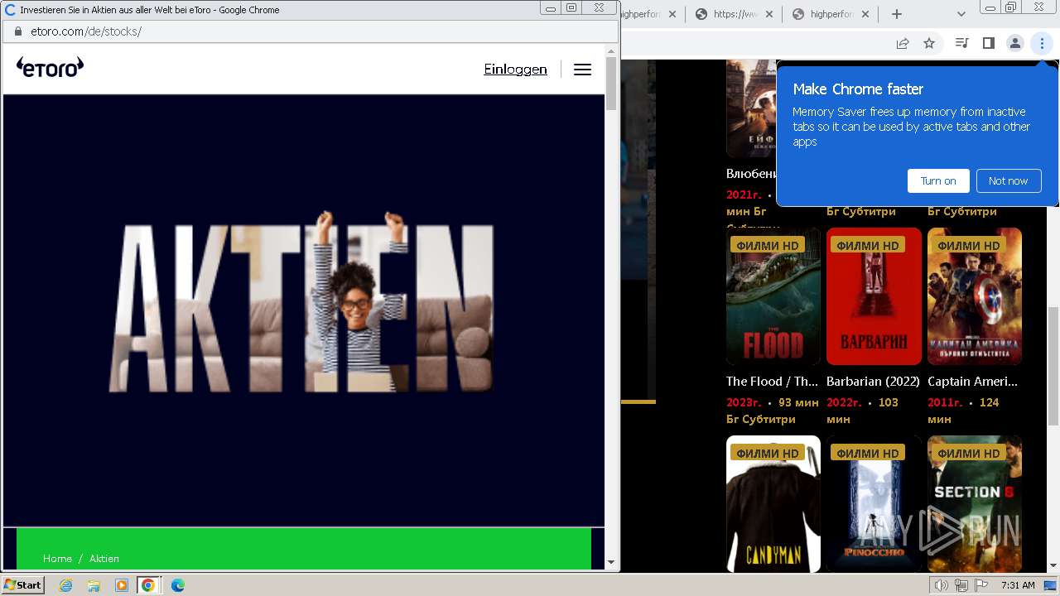1060x596 pixels.
Task: Launch Microsoft Edge from taskbar
Action: coord(177,585)
